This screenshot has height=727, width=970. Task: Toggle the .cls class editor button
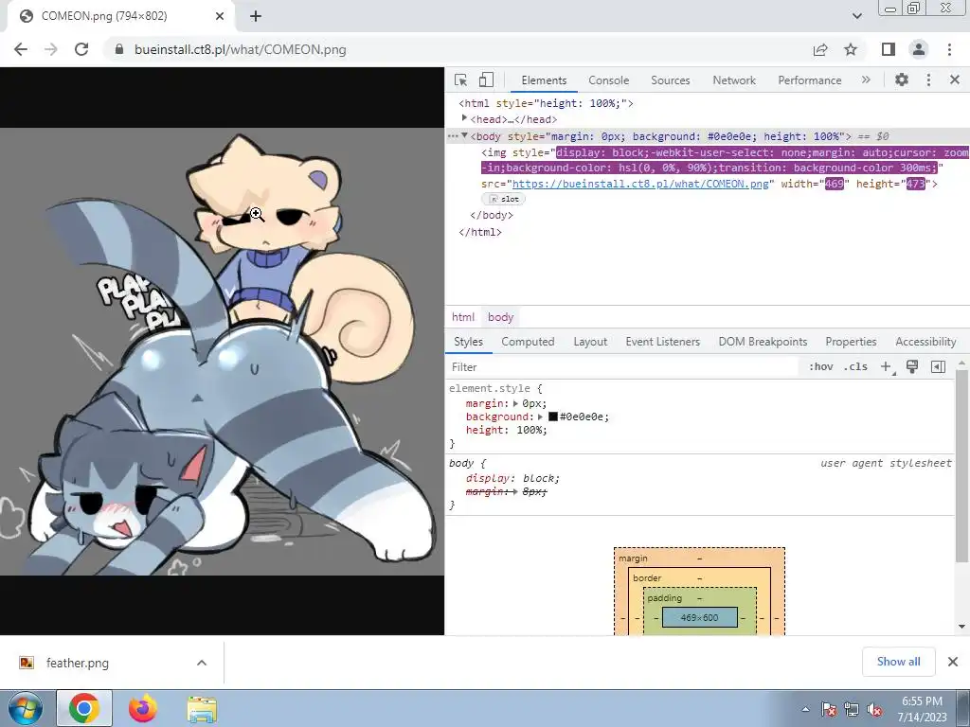[855, 366]
